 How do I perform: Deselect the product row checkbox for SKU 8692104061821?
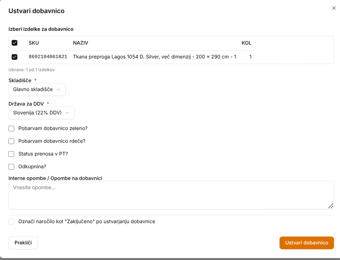coord(15,57)
